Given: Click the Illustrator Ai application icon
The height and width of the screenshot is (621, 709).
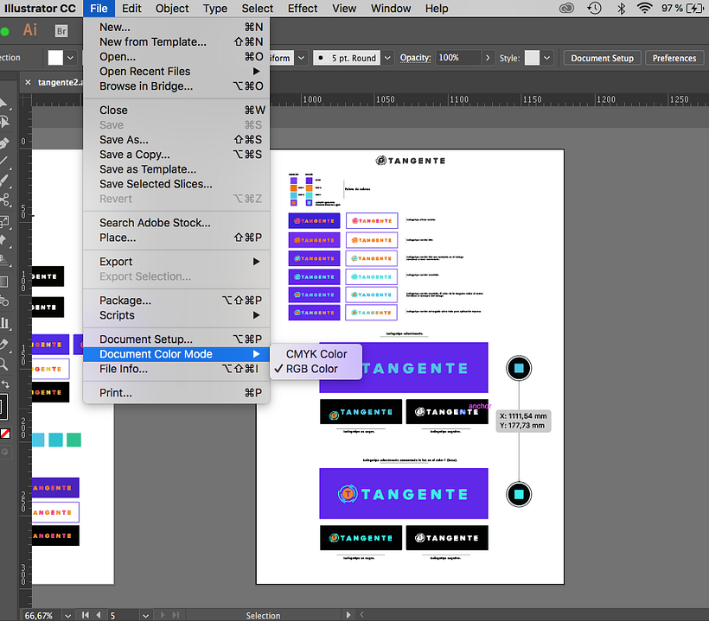Looking at the screenshot, I should pos(30,30).
